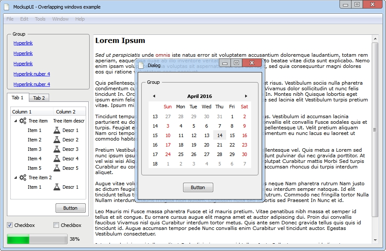Select April 14 in the calendar

(219, 135)
